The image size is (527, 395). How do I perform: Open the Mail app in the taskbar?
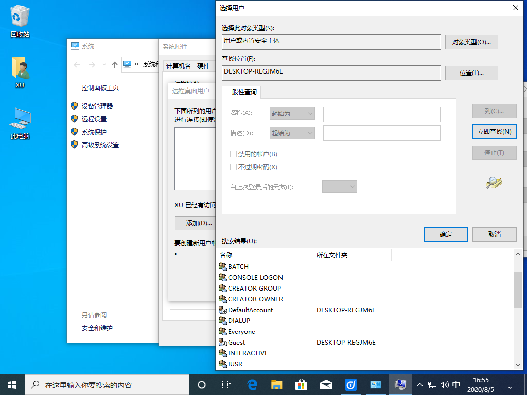pyautogui.click(x=326, y=384)
